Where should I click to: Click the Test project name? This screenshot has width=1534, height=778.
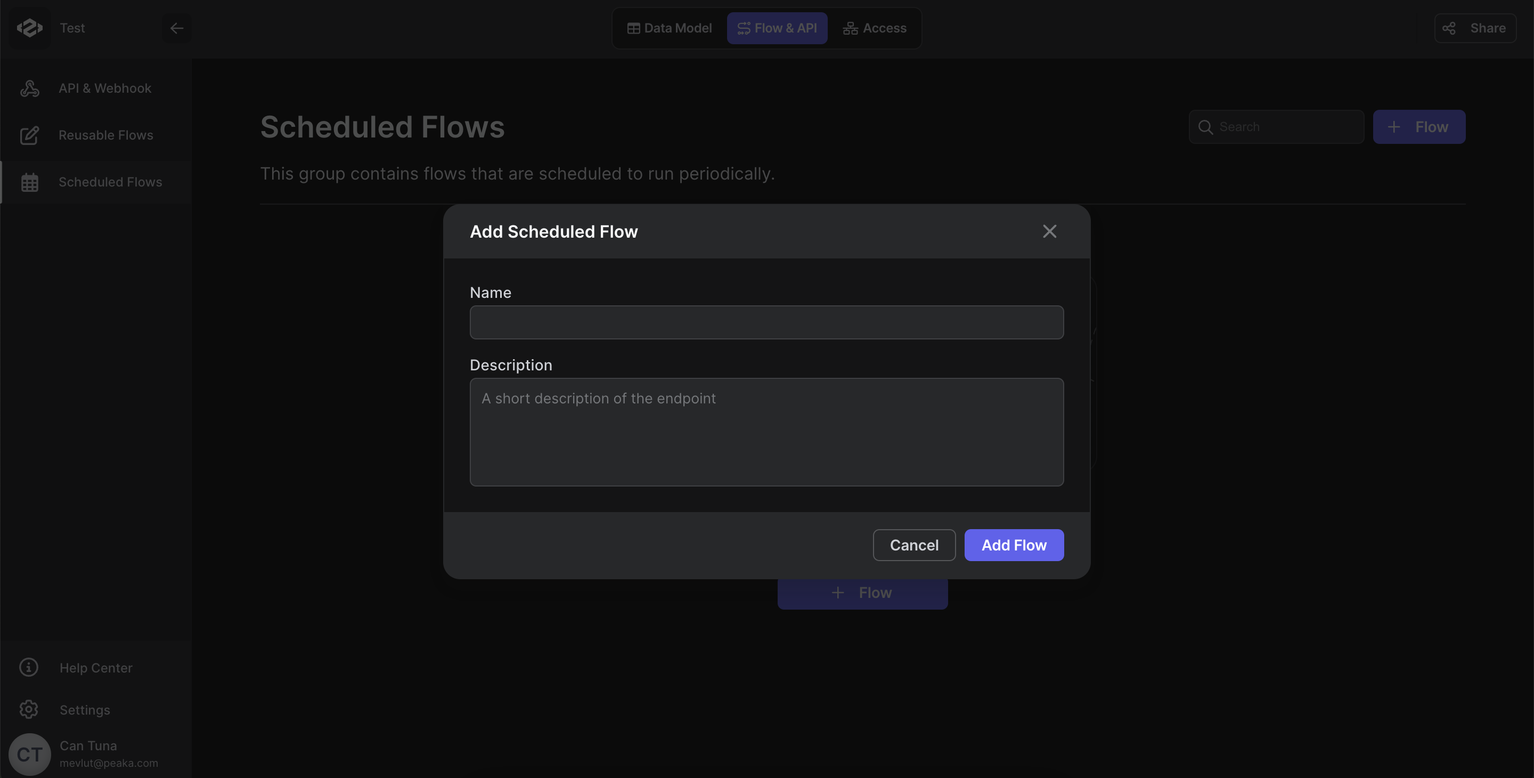click(x=72, y=28)
